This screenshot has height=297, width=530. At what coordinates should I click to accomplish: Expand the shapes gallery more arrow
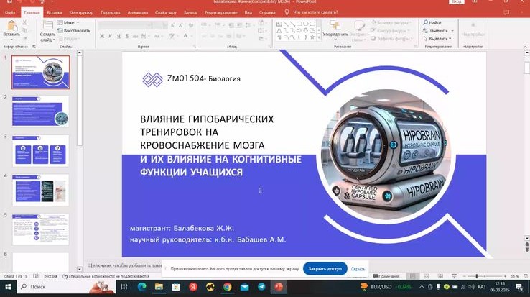319,37
